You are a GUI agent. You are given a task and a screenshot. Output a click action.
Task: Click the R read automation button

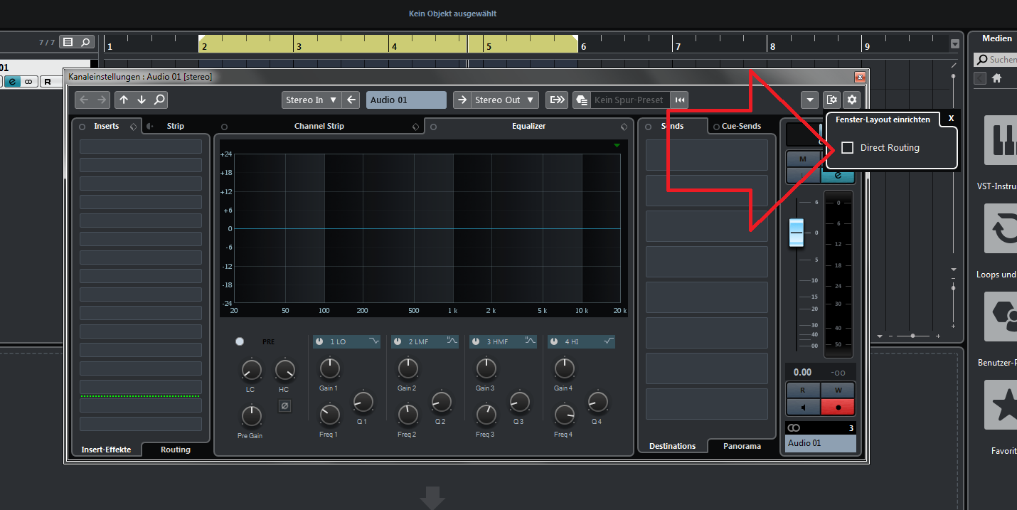click(803, 391)
